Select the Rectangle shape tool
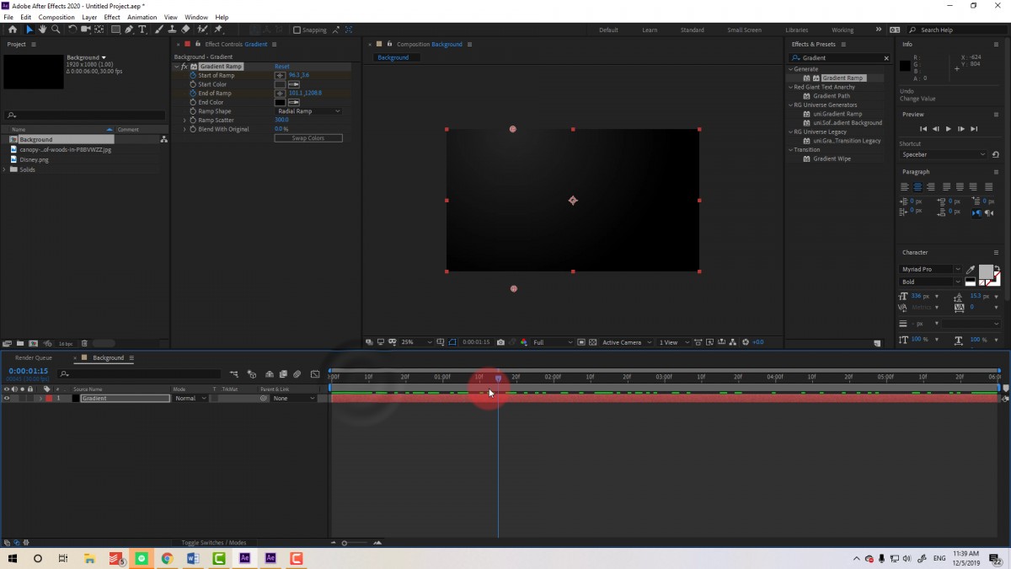Screen dimensions: 1011x569 (x=115, y=30)
